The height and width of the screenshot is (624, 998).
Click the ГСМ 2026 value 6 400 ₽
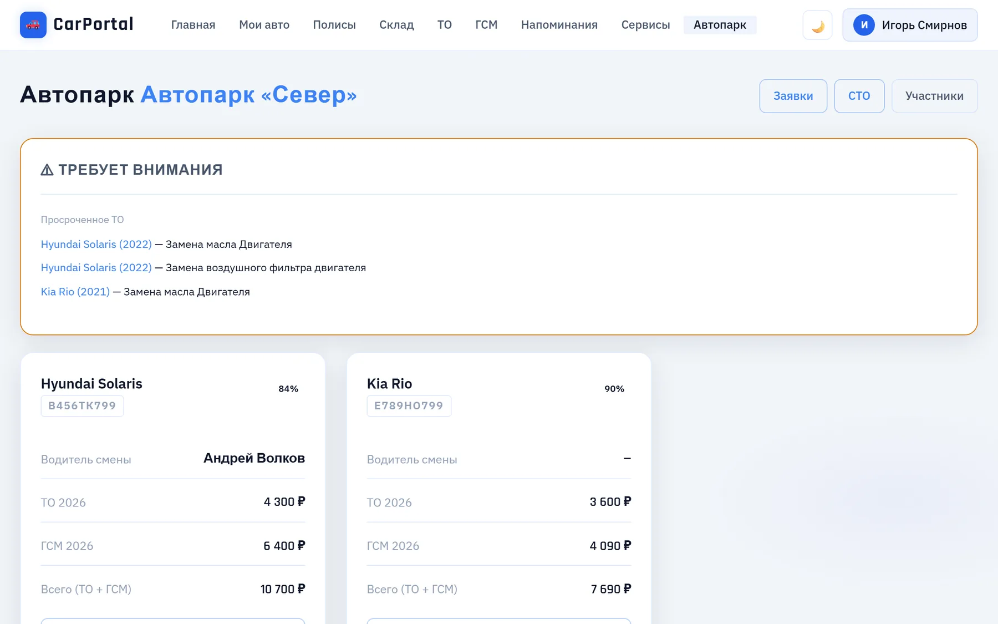coord(284,546)
